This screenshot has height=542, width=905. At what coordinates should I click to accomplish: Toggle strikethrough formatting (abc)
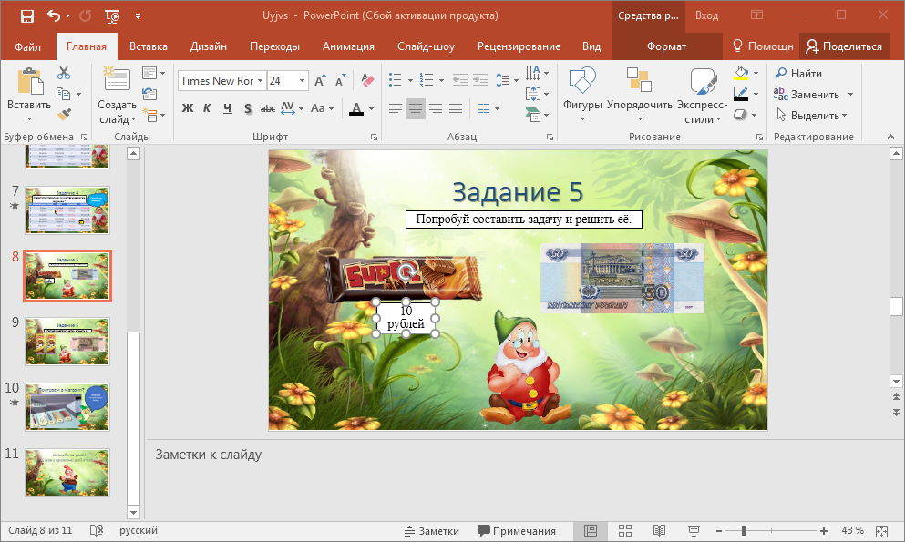coord(268,107)
